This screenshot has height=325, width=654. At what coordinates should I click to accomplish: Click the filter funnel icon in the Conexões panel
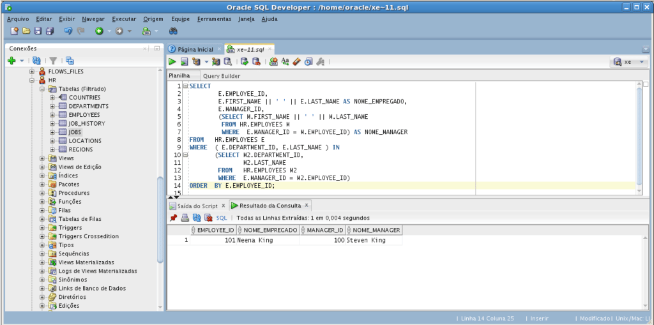point(54,61)
